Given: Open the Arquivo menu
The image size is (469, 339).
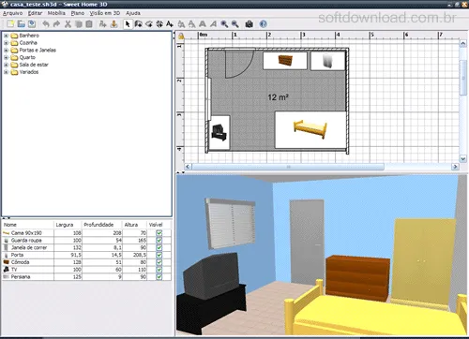Looking at the screenshot, I should pos(13,13).
